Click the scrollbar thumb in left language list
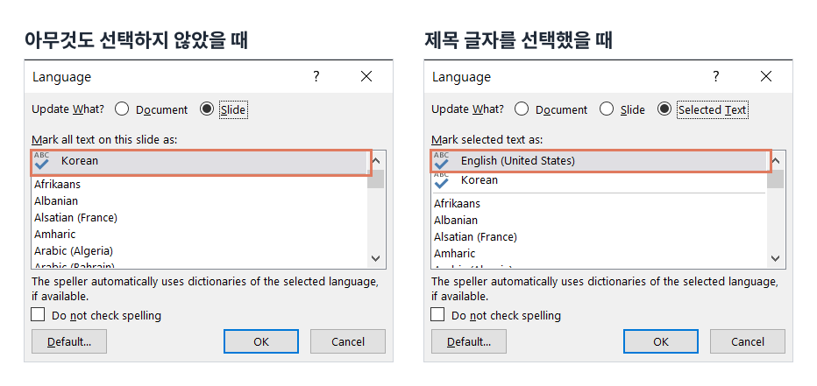The image size is (817, 386). [376, 179]
